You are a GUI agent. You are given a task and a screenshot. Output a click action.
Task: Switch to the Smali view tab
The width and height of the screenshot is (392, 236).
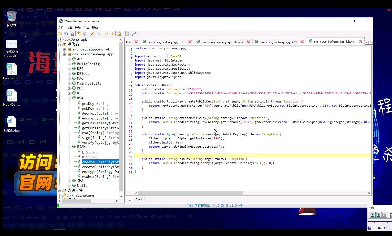(140, 199)
